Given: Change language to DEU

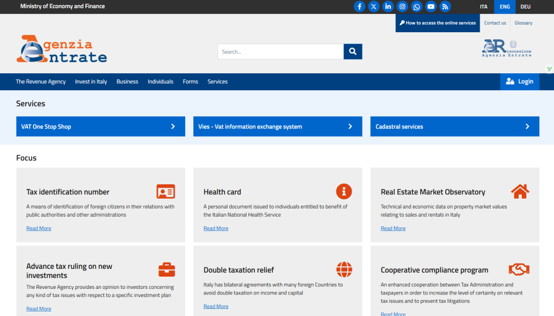Looking at the screenshot, I should point(525,7).
